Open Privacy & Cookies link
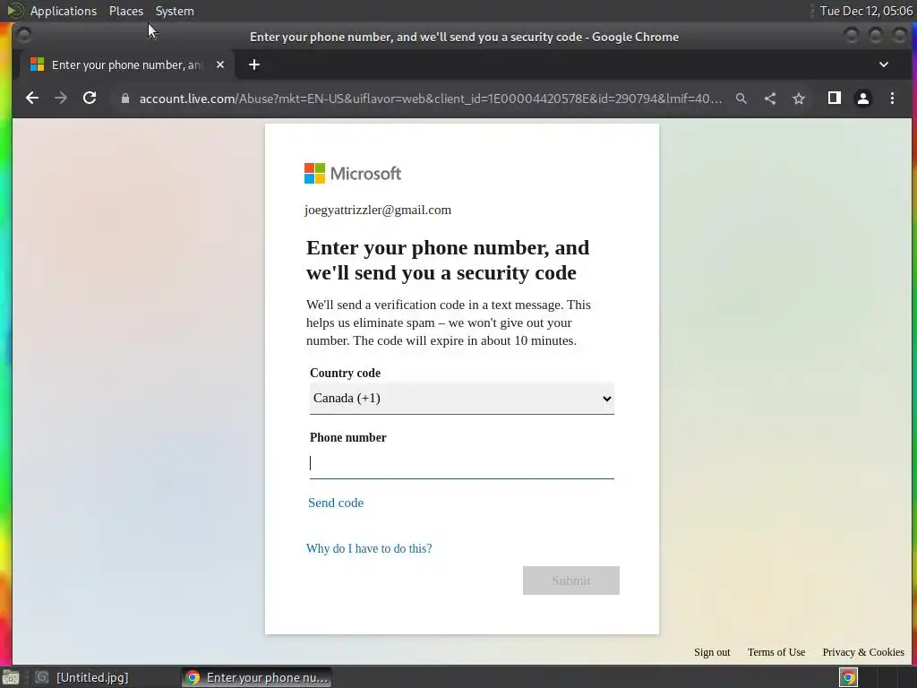 [x=863, y=652]
